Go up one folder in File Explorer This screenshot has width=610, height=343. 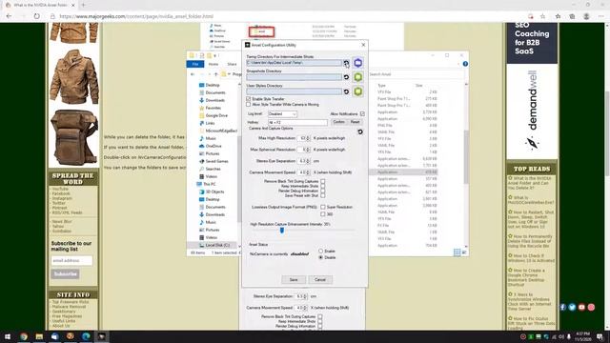216,74
